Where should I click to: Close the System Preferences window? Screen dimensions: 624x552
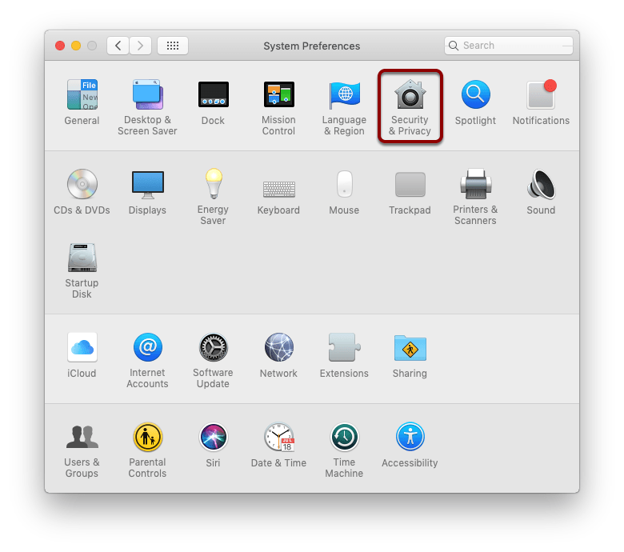coord(60,46)
